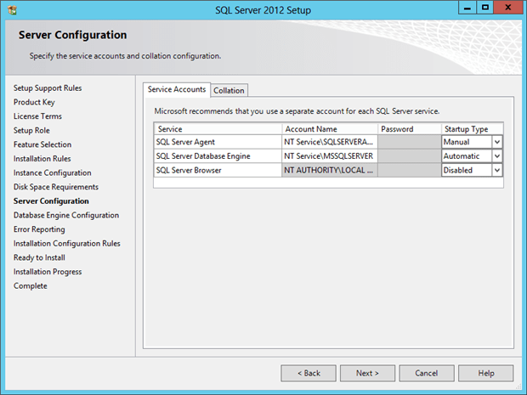Click Setup Support Rules step in sidebar
This screenshot has height=395, width=527.
(x=48, y=88)
